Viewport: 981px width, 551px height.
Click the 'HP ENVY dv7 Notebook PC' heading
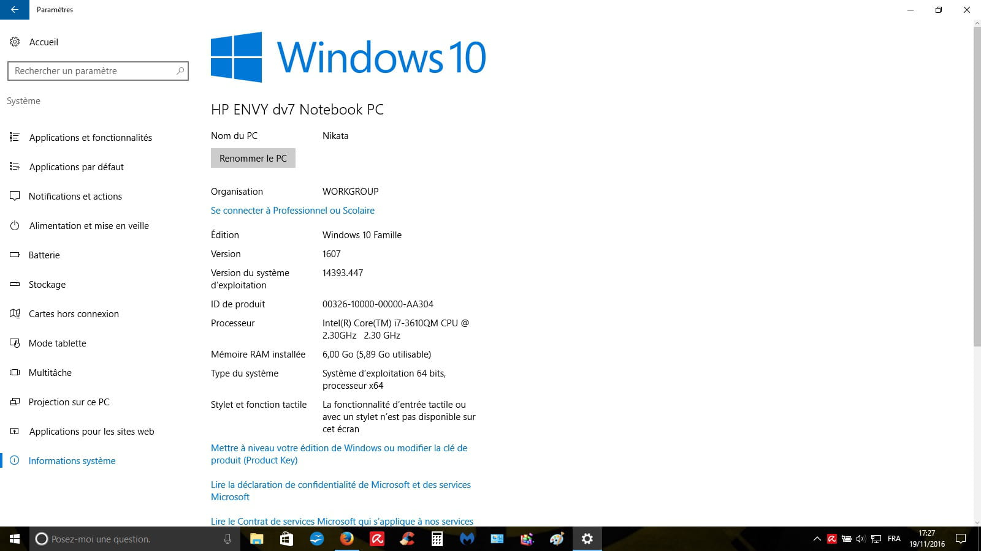pos(297,110)
